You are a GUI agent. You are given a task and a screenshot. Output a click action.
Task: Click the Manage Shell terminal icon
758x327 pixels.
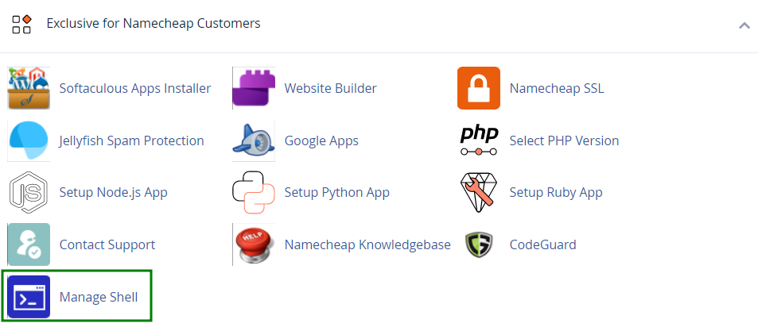click(29, 297)
